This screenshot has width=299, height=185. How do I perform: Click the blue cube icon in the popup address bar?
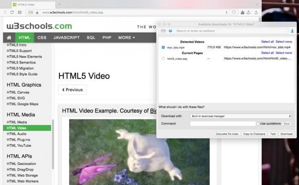click(170, 31)
